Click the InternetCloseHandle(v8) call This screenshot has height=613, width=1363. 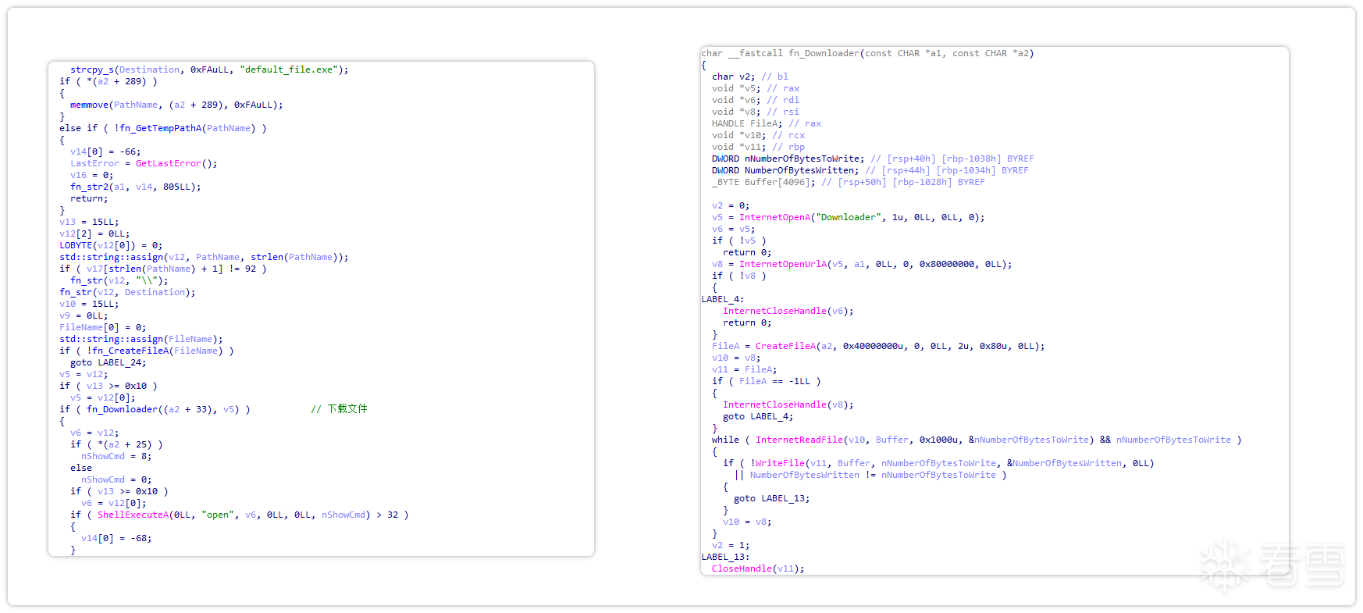(788, 405)
